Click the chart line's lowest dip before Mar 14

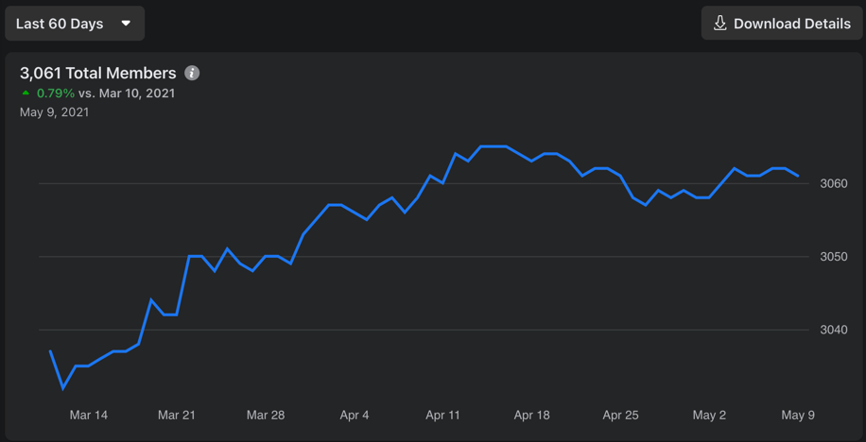[x=63, y=388]
